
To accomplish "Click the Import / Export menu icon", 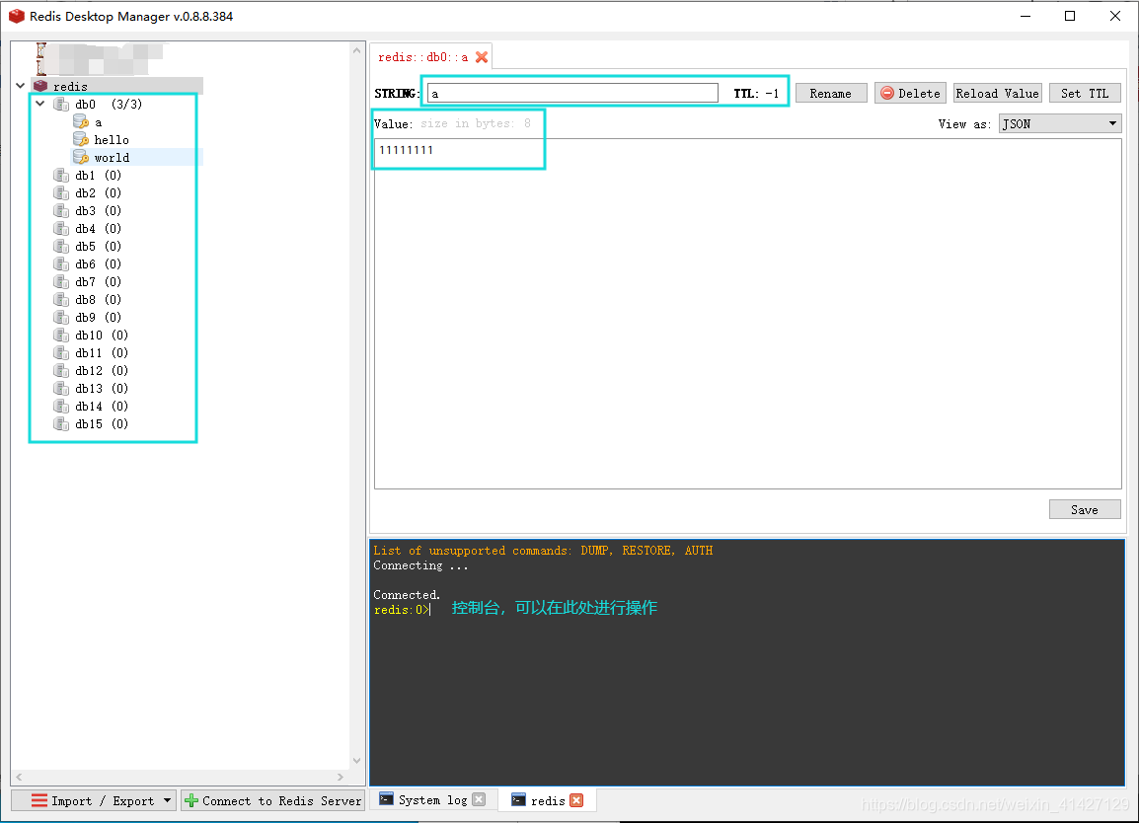I will (x=39, y=800).
